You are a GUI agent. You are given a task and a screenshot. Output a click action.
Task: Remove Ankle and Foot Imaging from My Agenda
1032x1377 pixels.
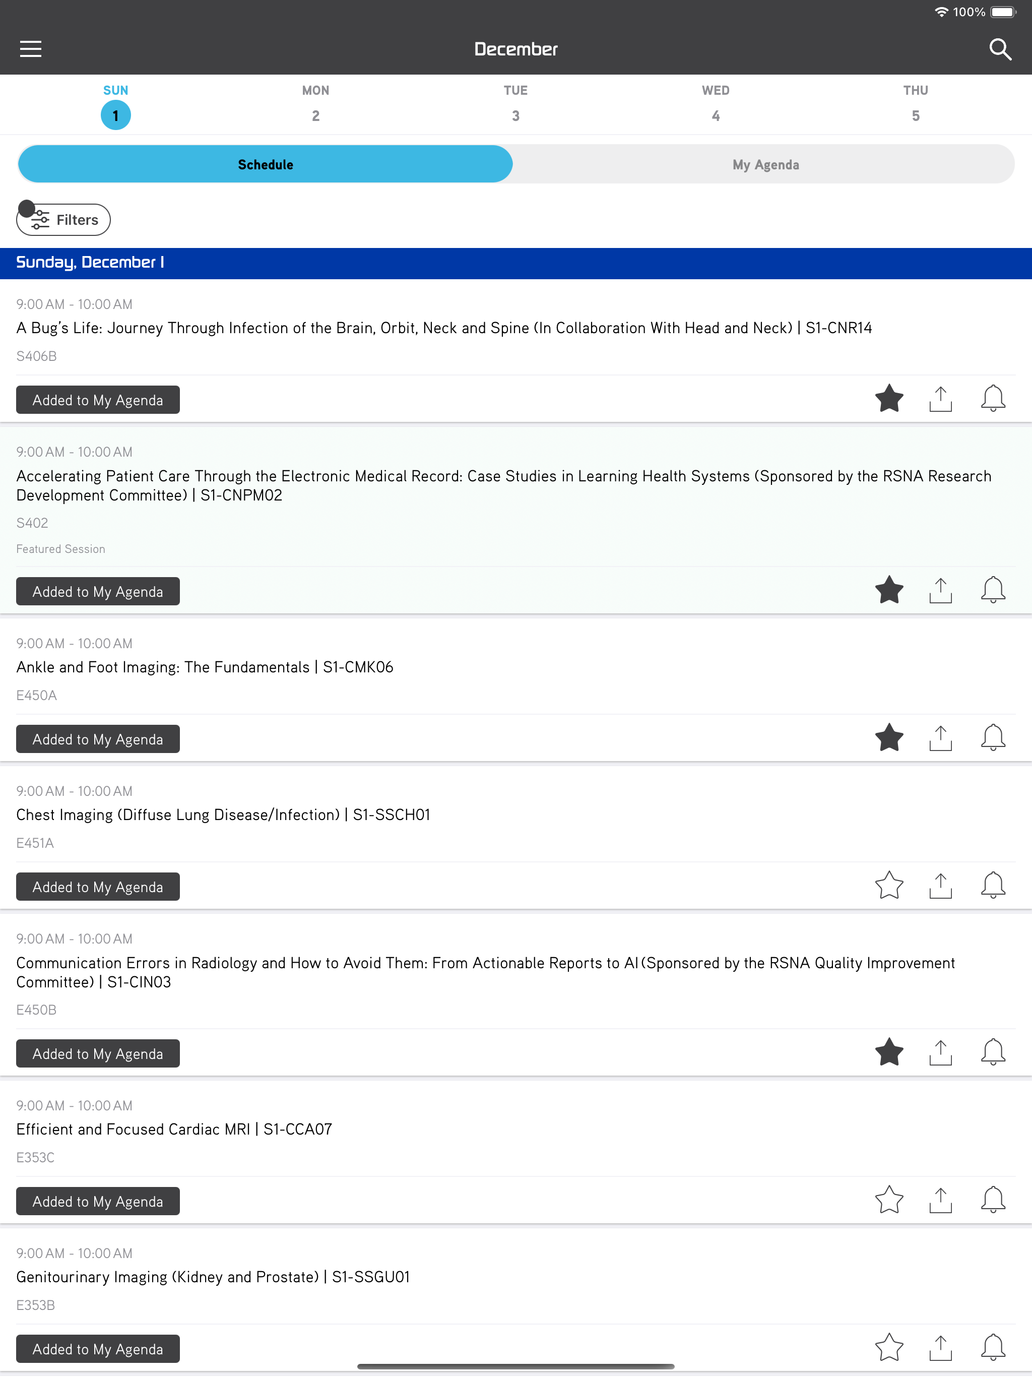pyautogui.click(x=98, y=739)
